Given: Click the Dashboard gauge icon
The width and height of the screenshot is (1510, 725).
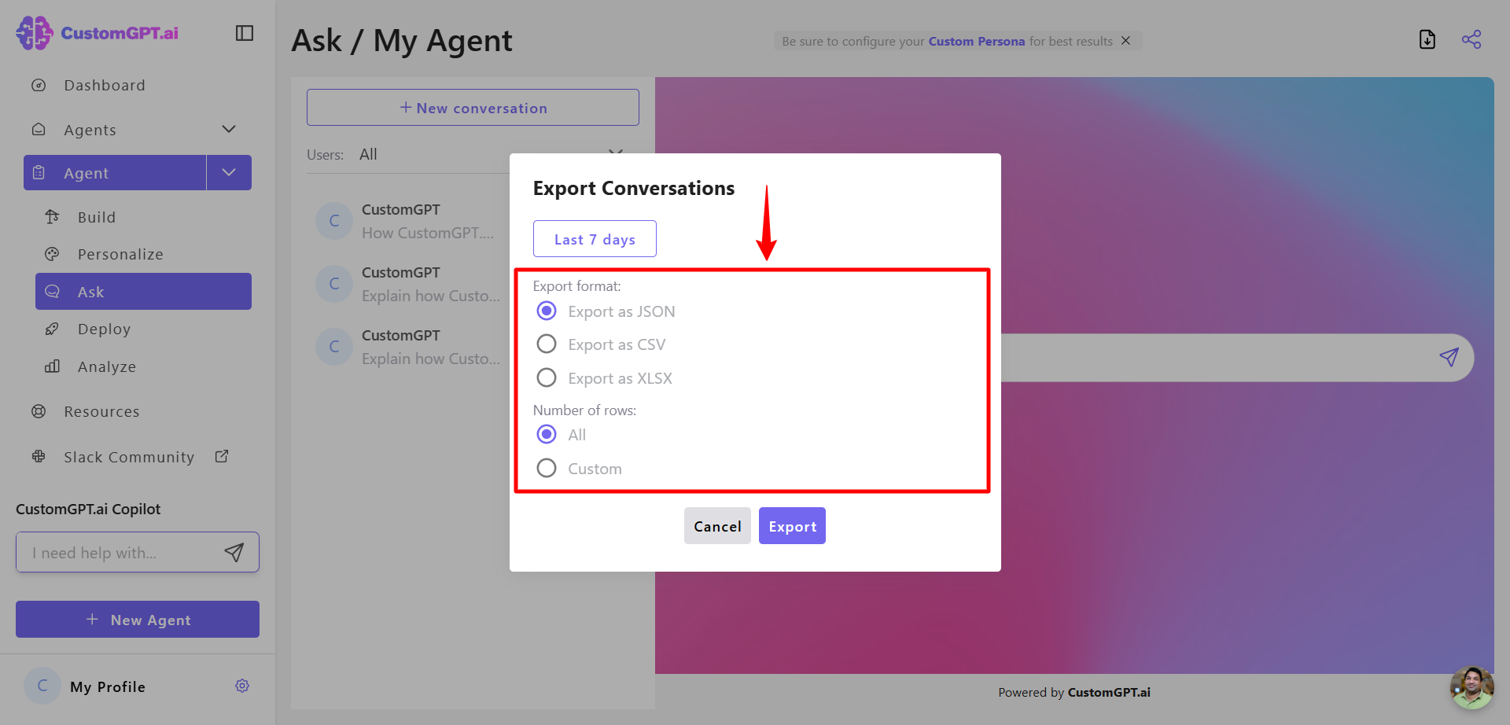Looking at the screenshot, I should click(x=39, y=85).
